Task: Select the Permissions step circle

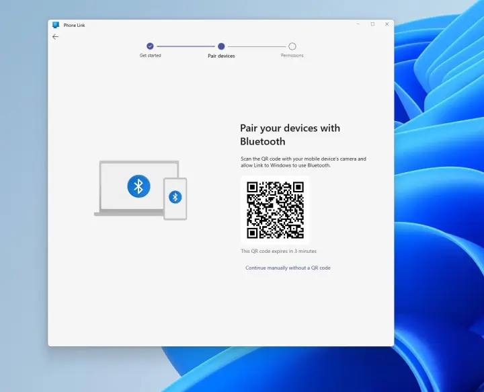Action: 292,46
